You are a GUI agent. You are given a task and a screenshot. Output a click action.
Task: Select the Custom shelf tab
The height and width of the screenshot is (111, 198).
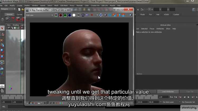176,15
